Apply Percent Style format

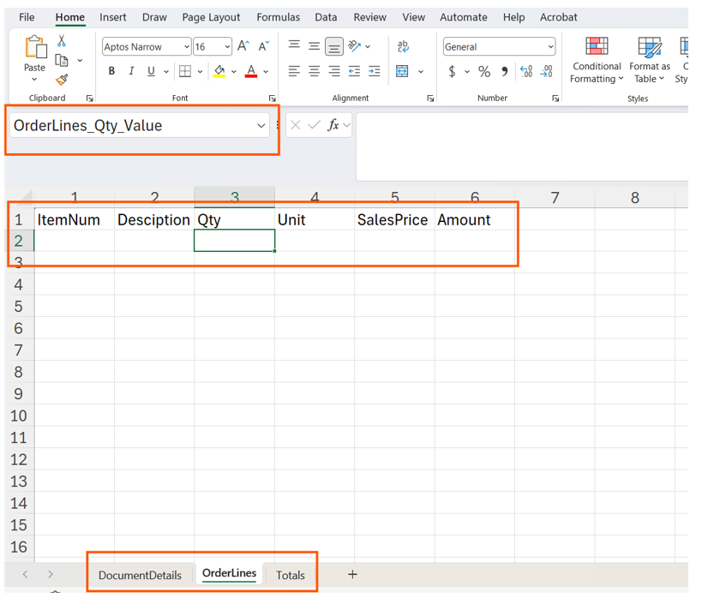tap(484, 71)
